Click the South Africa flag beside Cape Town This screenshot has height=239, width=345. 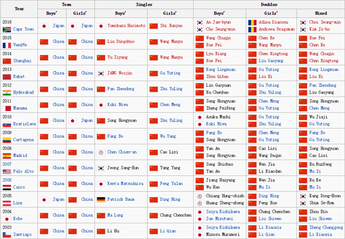pos(7,29)
